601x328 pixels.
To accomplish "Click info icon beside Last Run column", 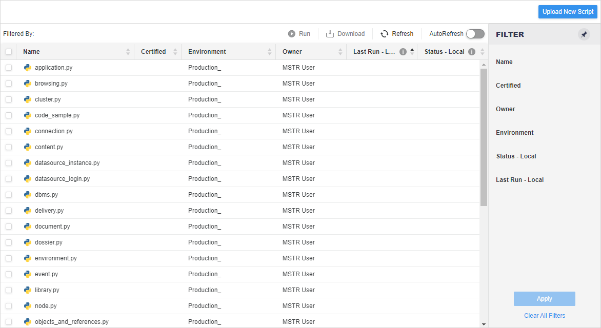I will coord(403,52).
